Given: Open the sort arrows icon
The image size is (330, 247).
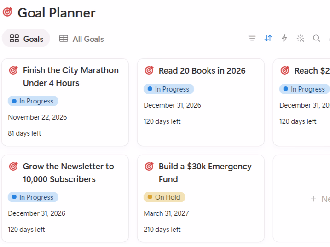Looking at the screenshot, I should point(268,38).
